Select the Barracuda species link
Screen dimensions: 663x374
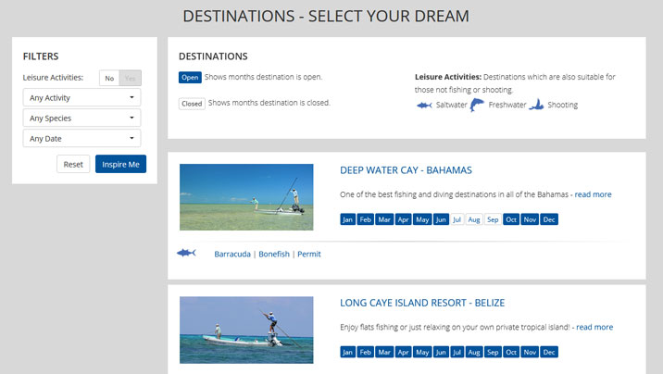[x=232, y=254]
